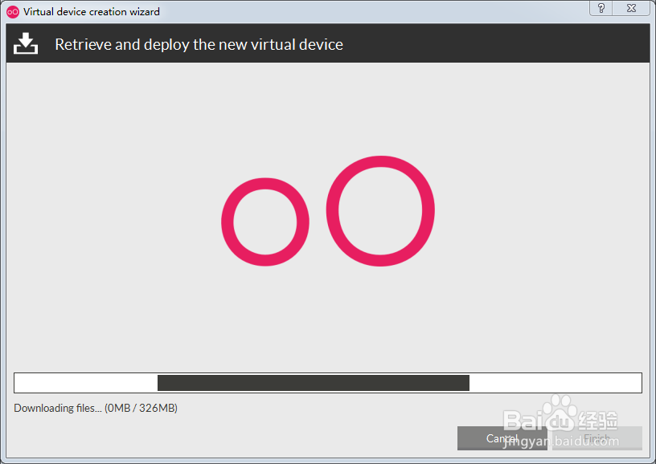
Task: Click the download tray icon in header
Action: (26, 43)
